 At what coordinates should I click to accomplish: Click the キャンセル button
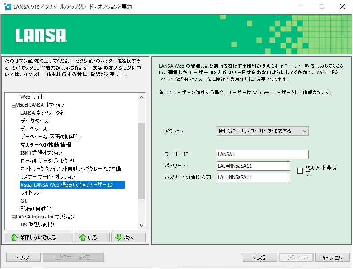[x=332, y=257]
